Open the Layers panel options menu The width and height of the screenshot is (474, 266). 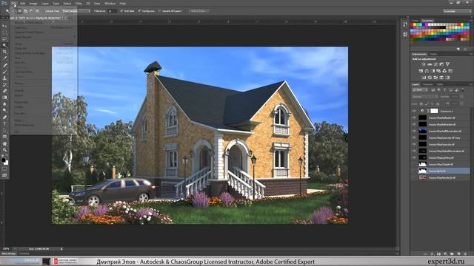(471, 84)
